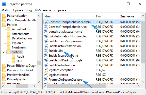Click the EnableInstallerDetection value icon

(46, 46)
